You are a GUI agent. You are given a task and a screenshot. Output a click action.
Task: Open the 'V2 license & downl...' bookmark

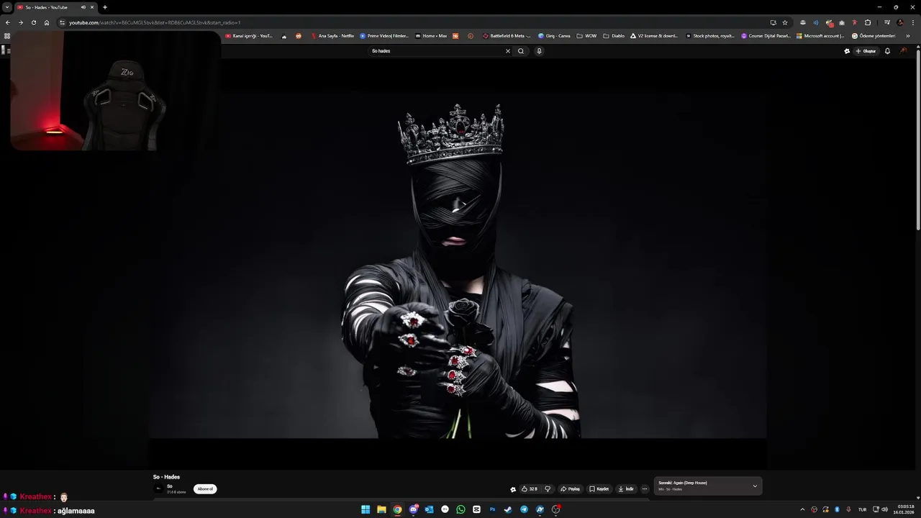click(x=654, y=36)
